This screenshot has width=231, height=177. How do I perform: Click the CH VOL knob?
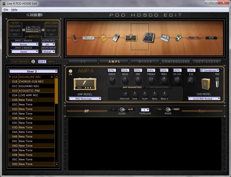pos(177,80)
